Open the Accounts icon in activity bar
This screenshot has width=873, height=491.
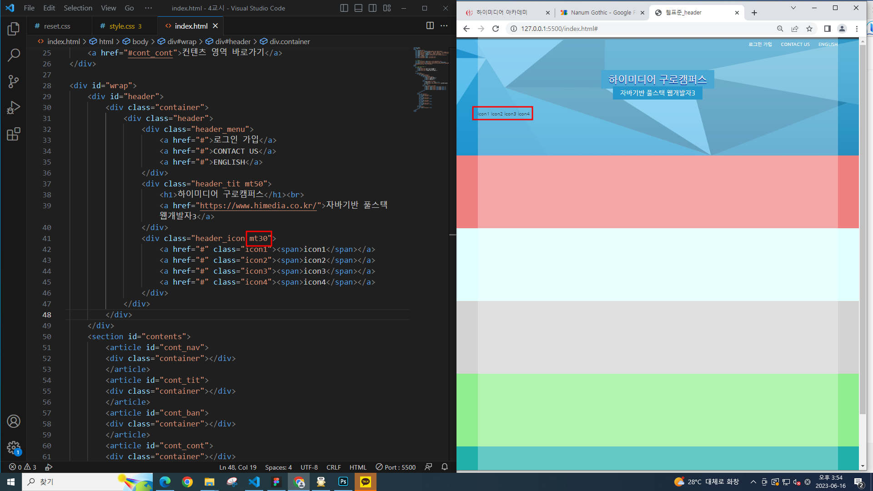[14, 421]
